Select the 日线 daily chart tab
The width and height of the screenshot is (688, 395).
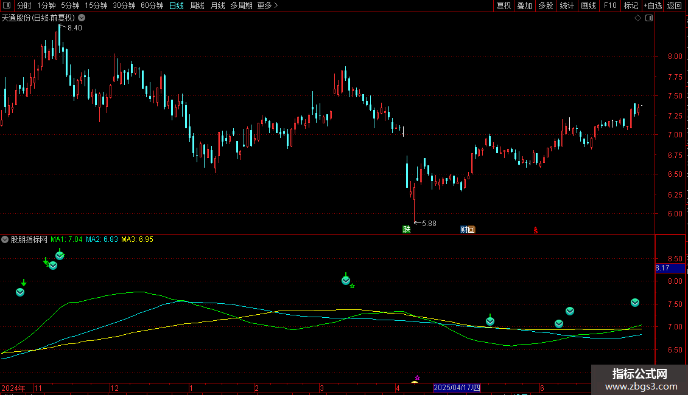coord(177,5)
